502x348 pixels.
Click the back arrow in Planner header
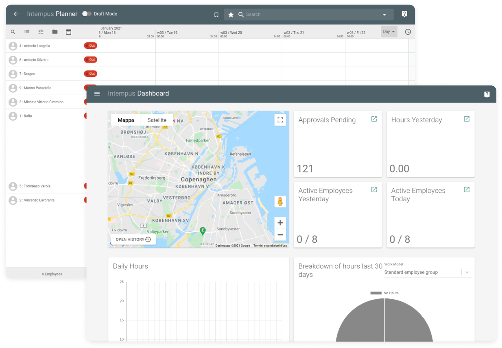[16, 14]
